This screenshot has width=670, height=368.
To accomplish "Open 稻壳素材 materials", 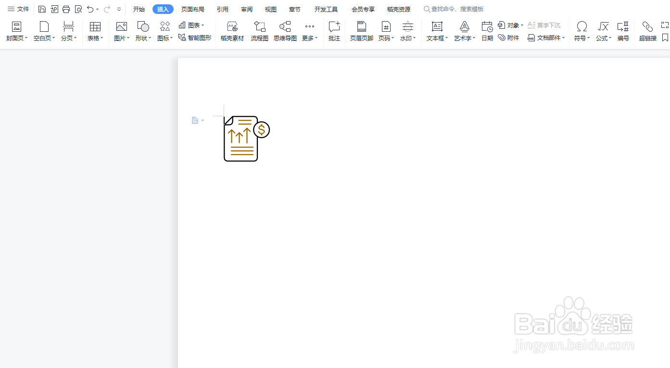I will [232, 31].
